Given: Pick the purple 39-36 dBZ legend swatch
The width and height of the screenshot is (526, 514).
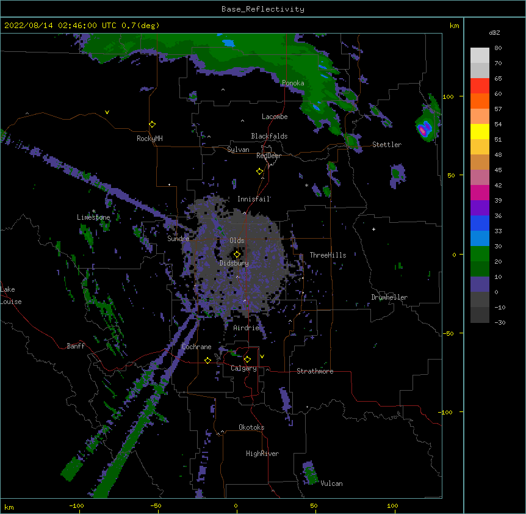Looking at the screenshot, I should tap(480, 208).
